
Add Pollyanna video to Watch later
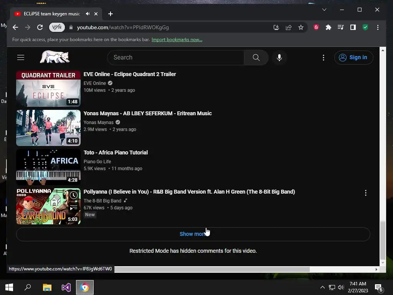coord(73,195)
